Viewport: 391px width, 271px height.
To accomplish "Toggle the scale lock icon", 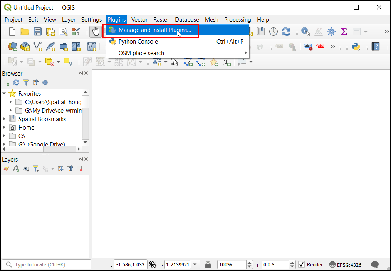I will coord(208,264).
